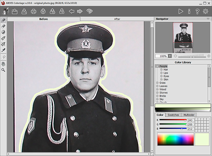Select the Eraser tool
Screen dimensions: 212x156
[3, 26]
